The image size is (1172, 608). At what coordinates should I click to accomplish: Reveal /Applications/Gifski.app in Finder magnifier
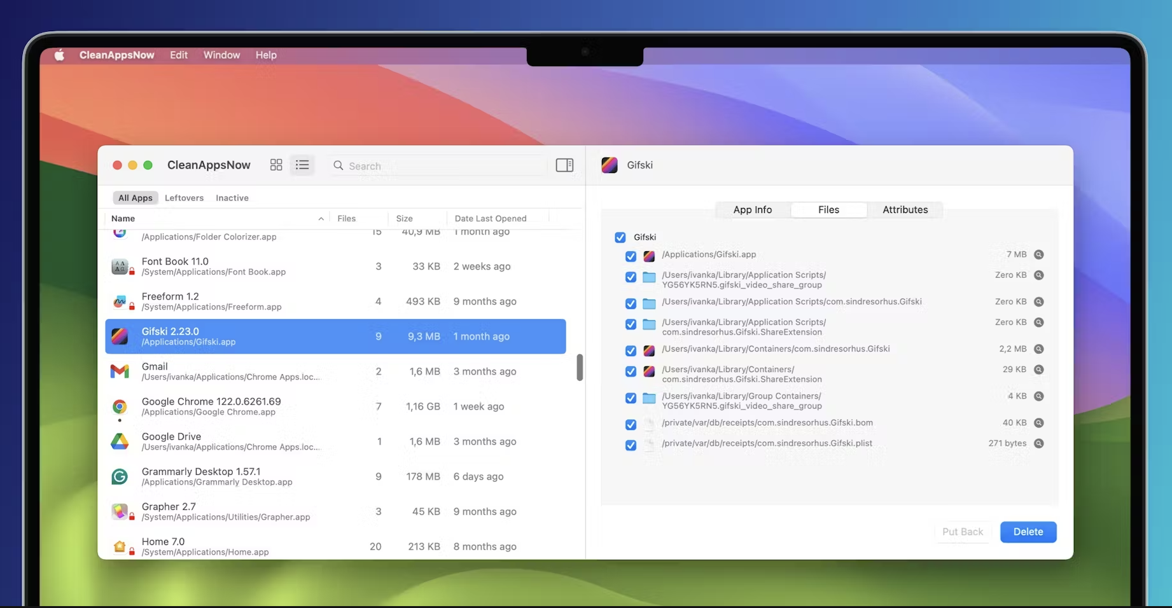pos(1039,254)
